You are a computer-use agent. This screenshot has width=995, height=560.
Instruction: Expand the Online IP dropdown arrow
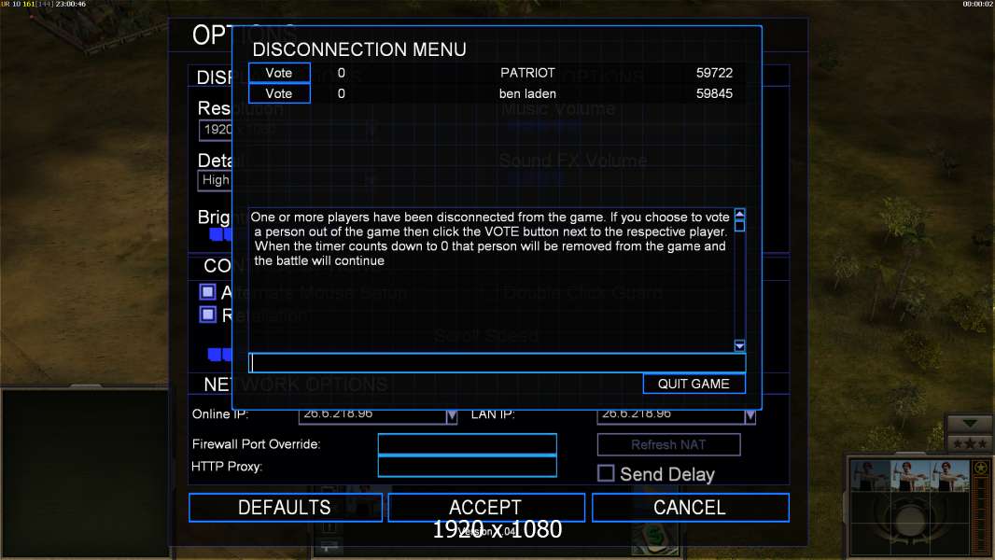451,416
